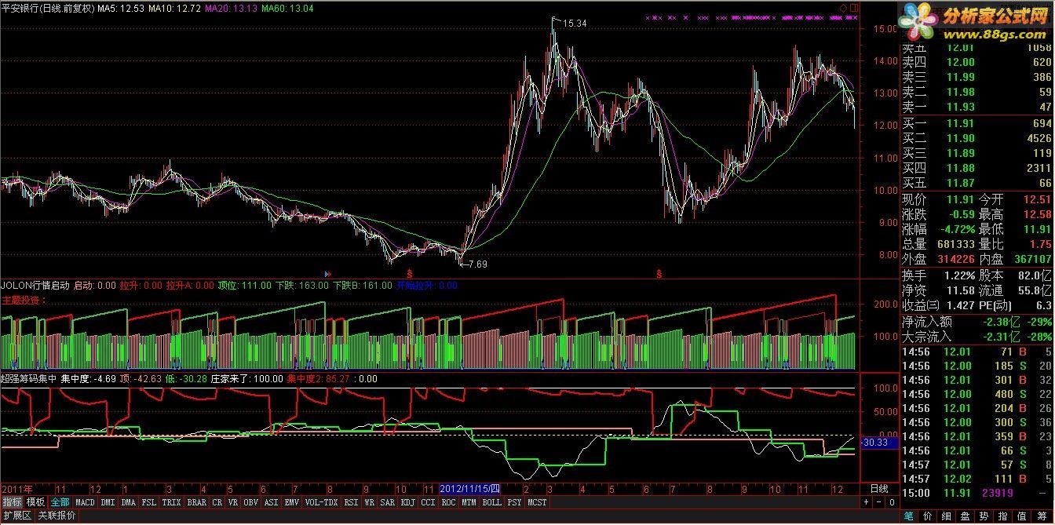Viewport: 1055px width, 525px height.
Task: Apply the VOL-TDX indicator
Action: click(x=322, y=502)
